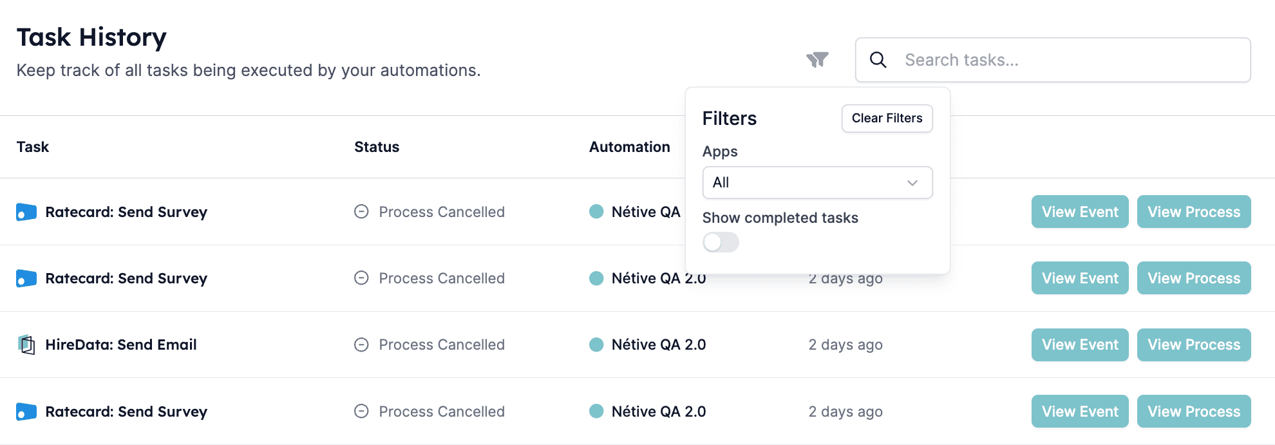Click Process Cancelled text in HireData row
The image size is (1275, 445).
(442, 345)
